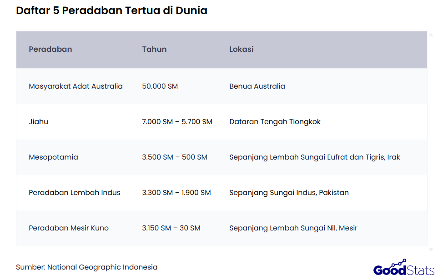Click Sumber: National Geographic Indonesia text
This screenshot has height=280, width=448.
86,267
